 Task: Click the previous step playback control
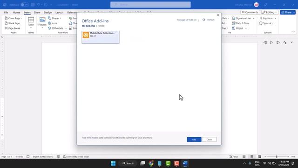pyautogui.click(x=265, y=42)
